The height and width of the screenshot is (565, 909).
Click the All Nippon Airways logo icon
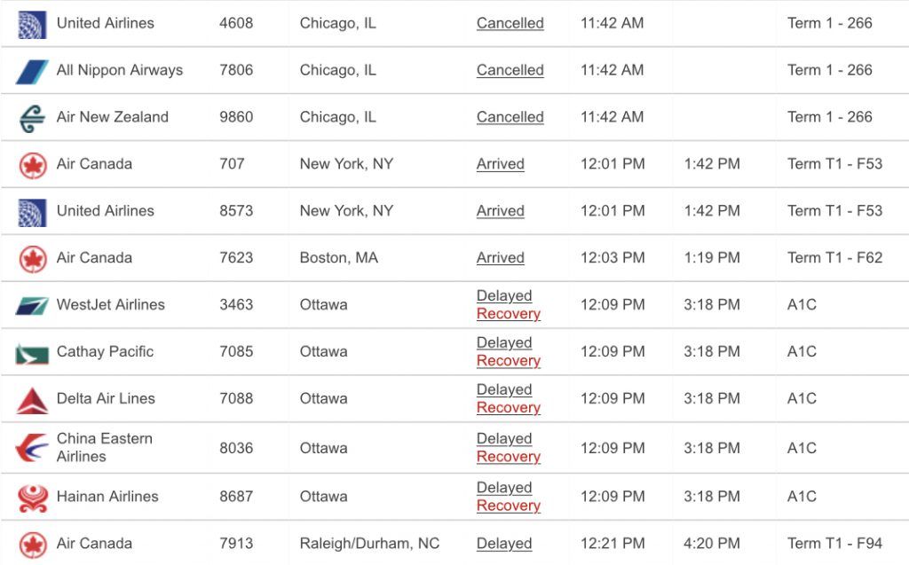32,71
